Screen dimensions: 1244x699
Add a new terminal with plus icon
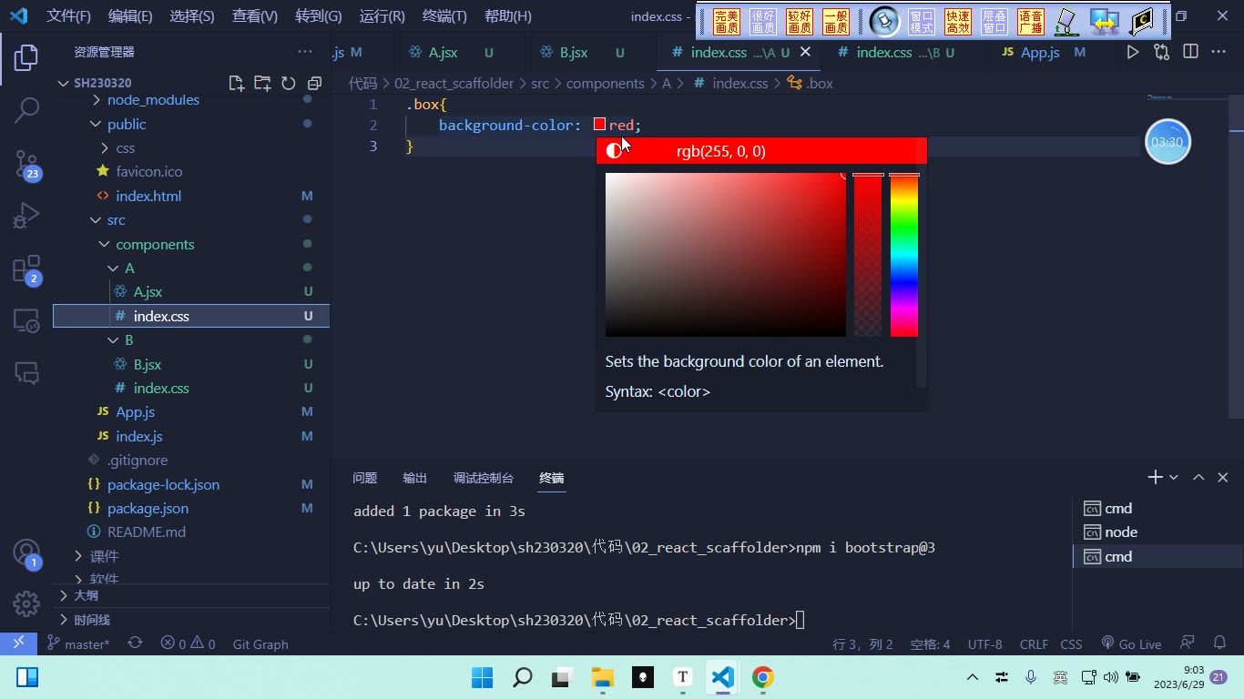tap(1155, 477)
